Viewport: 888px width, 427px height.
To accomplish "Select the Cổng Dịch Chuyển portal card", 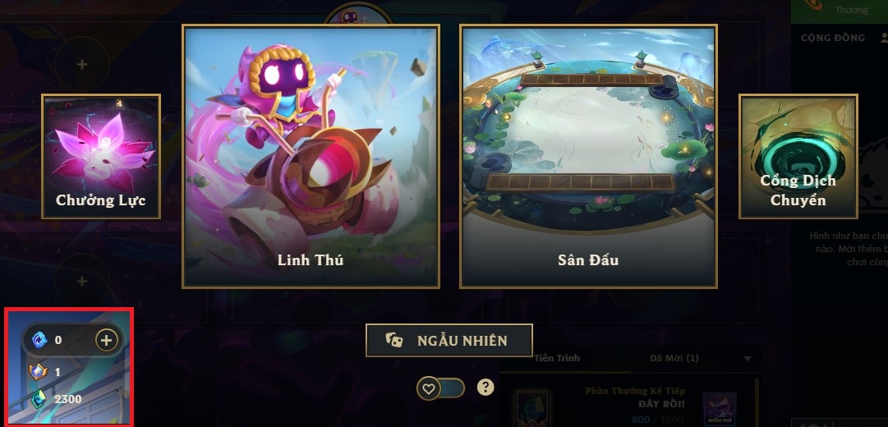I will pyautogui.click(x=798, y=156).
